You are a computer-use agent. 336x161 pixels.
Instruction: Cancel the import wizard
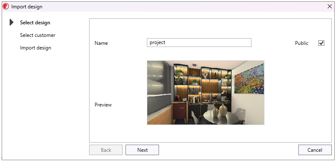315,150
